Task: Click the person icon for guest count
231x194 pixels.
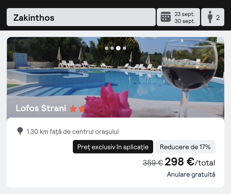Action: click(210, 17)
